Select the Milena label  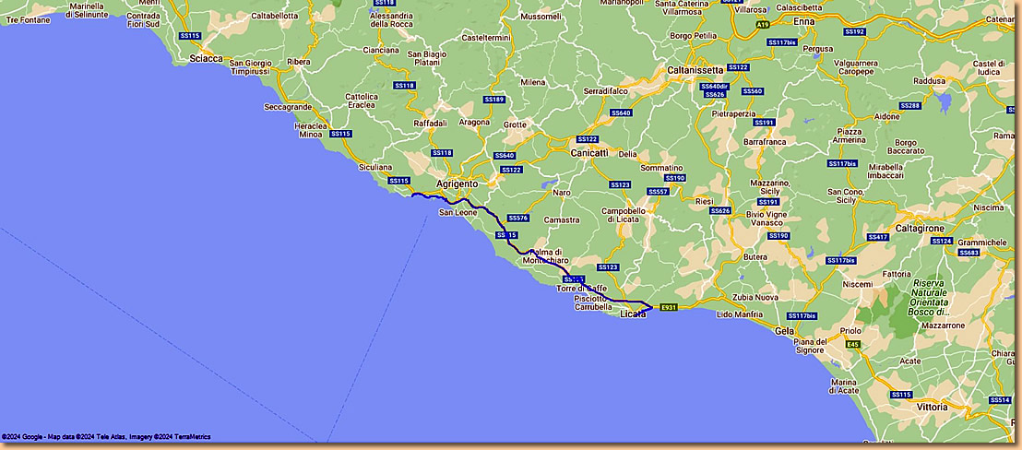click(532, 82)
